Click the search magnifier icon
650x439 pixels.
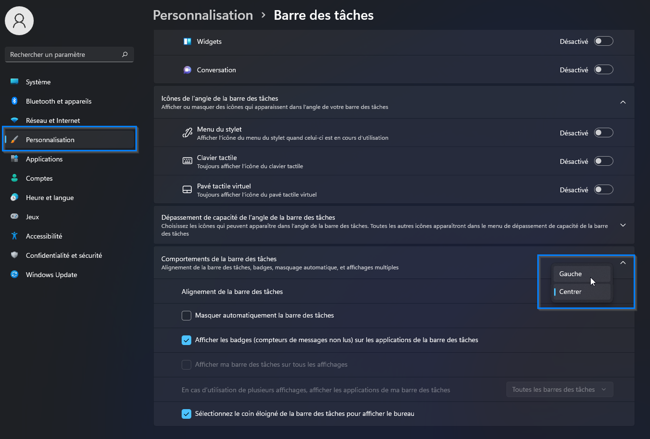pos(125,54)
